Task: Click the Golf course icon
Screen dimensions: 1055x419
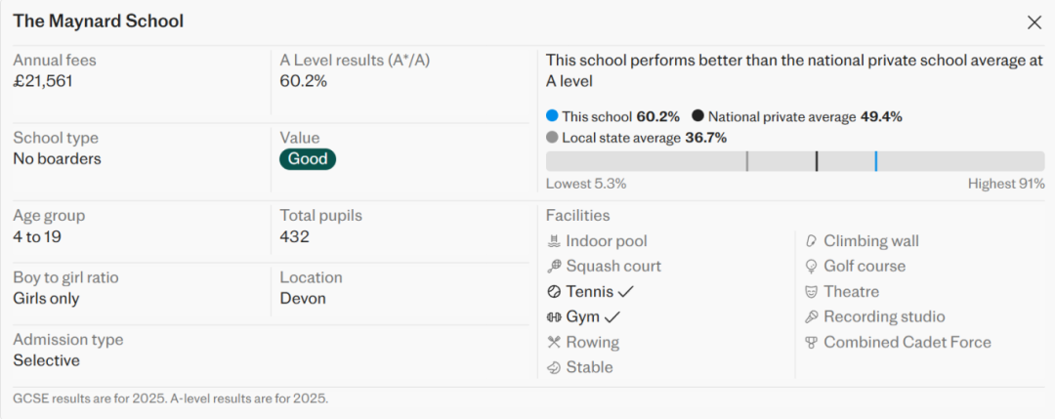Action: (x=811, y=266)
